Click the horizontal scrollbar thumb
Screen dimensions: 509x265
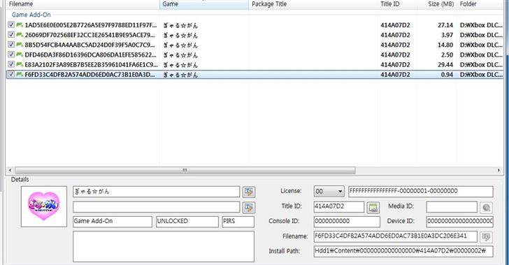coord(185,170)
